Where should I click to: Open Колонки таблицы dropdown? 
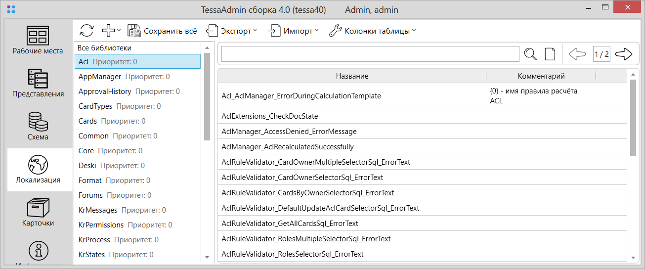pos(373,31)
